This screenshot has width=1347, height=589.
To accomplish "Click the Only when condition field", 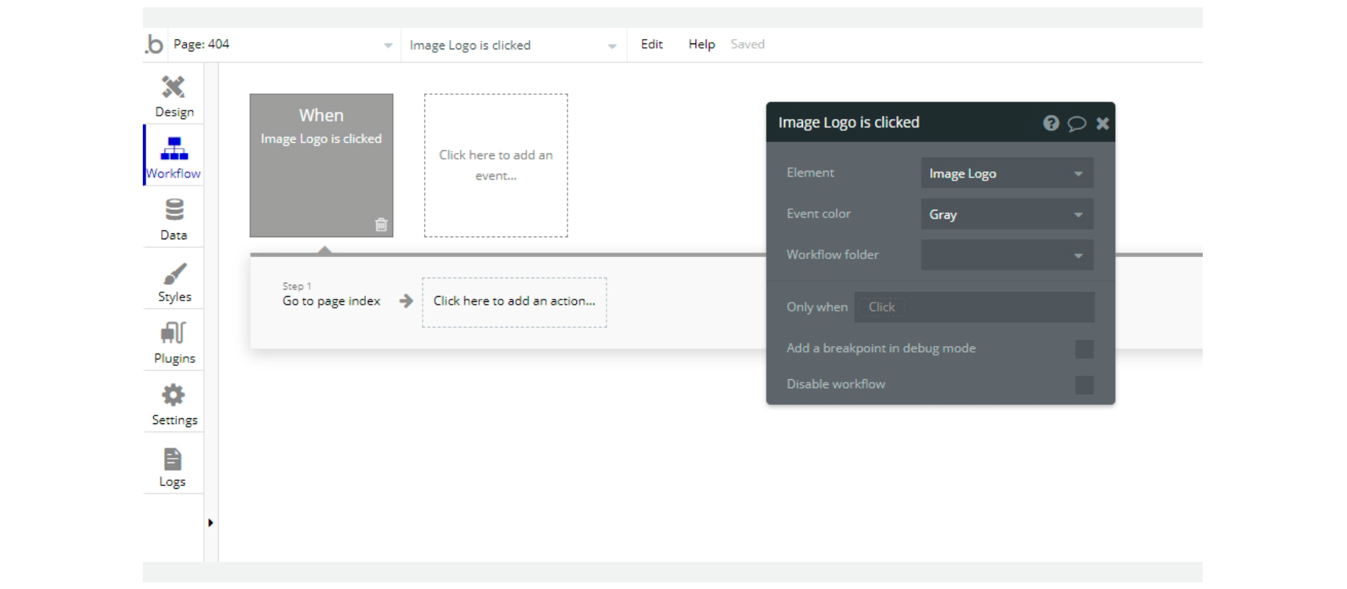I will (x=975, y=307).
